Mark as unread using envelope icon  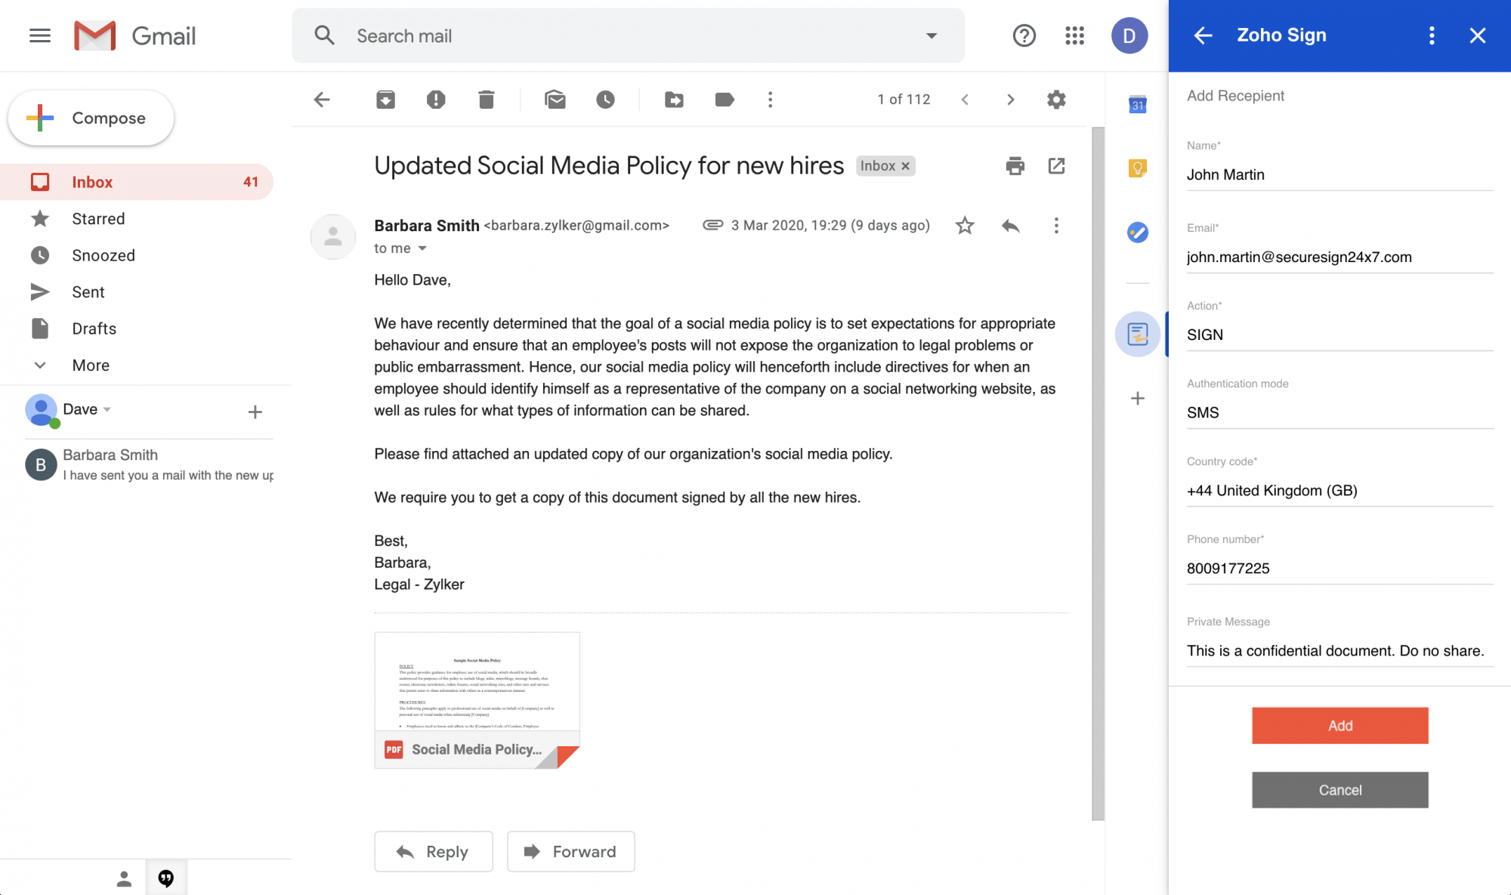pyautogui.click(x=555, y=100)
